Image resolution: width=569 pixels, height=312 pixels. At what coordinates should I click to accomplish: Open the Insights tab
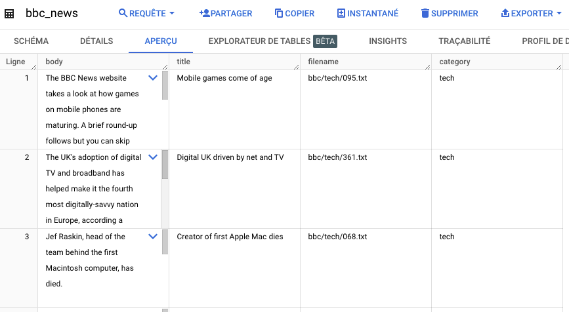388,41
